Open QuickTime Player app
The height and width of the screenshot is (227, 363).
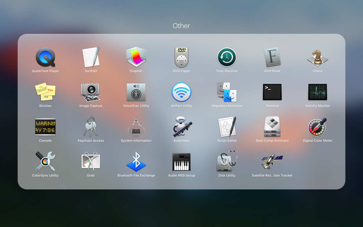pyautogui.click(x=45, y=58)
